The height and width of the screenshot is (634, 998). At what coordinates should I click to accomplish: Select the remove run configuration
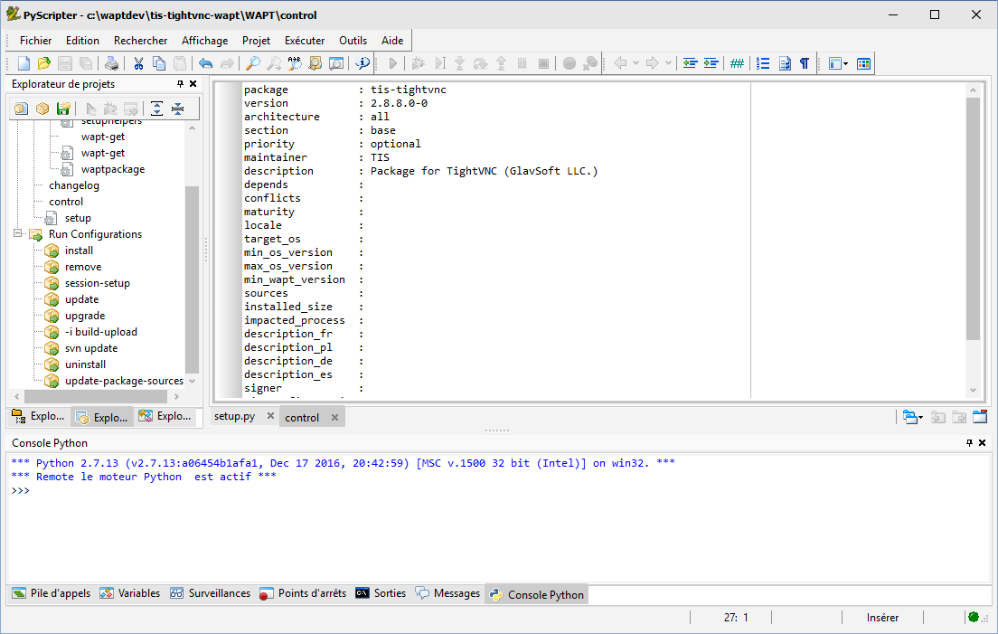(83, 267)
